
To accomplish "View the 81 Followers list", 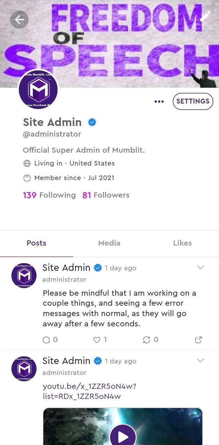I will click(105, 195).
